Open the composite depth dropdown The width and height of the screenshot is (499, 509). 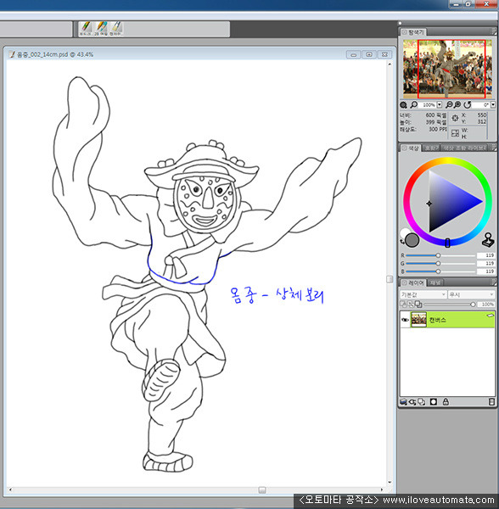pyautogui.click(x=471, y=294)
